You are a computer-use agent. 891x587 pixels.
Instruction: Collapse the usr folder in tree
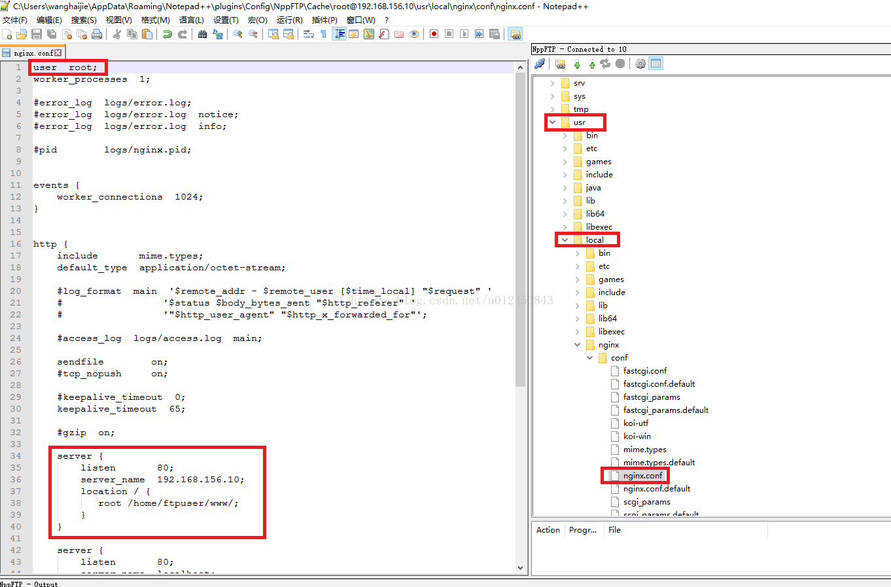(x=553, y=122)
